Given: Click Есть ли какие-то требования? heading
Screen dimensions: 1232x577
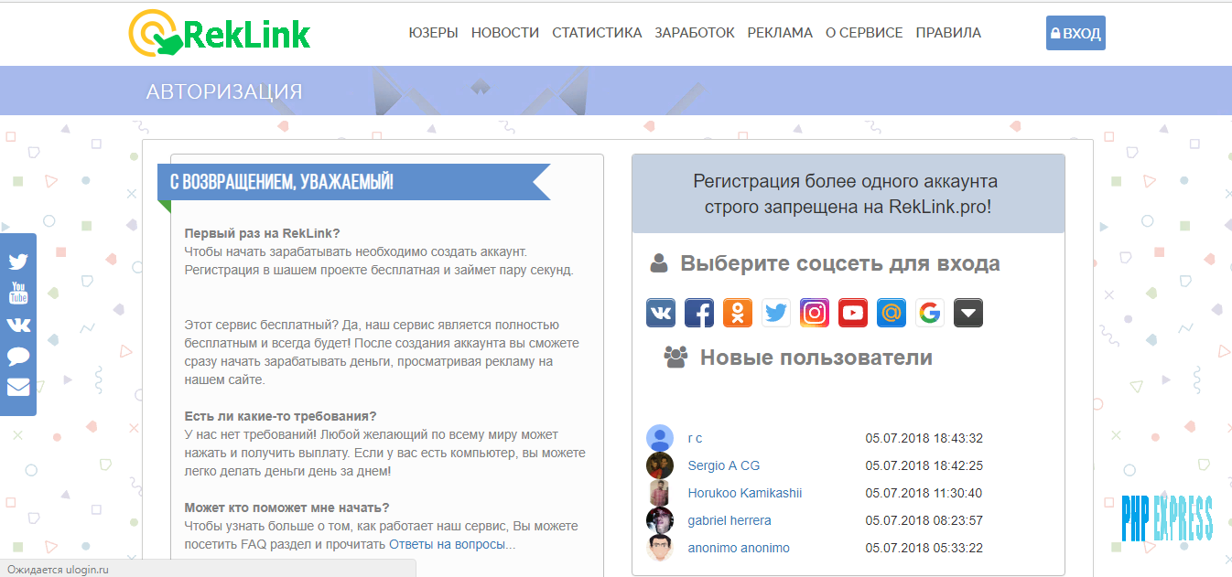Looking at the screenshot, I should tap(281, 416).
